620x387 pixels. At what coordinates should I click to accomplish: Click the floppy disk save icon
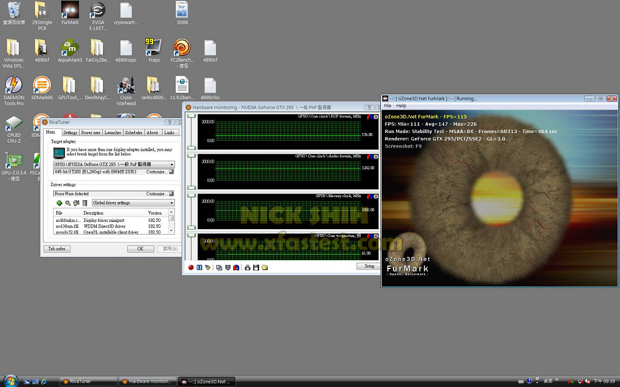tap(256, 267)
